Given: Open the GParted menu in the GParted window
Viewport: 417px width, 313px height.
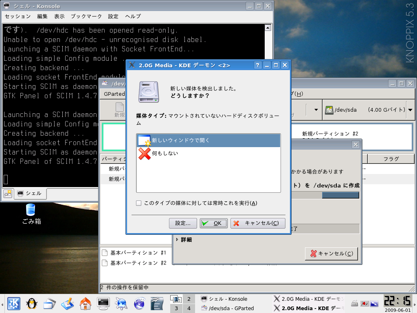Looking at the screenshot, I should pos(114,94).
